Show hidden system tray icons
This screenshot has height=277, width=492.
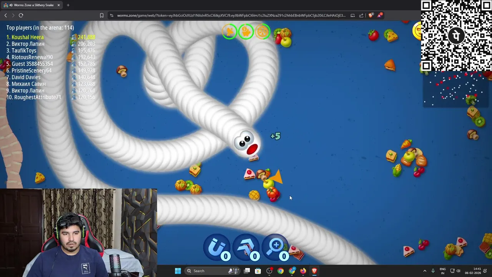coord(425,271)
